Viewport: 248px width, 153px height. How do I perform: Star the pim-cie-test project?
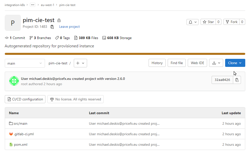coord(210,22)
